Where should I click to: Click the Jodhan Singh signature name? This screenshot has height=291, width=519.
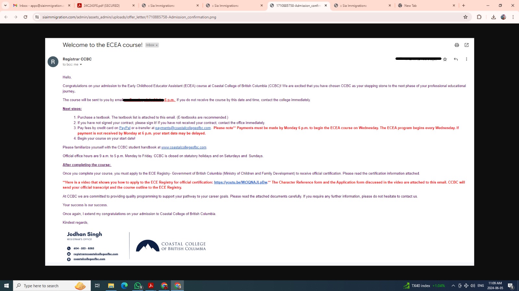[84, 234]
